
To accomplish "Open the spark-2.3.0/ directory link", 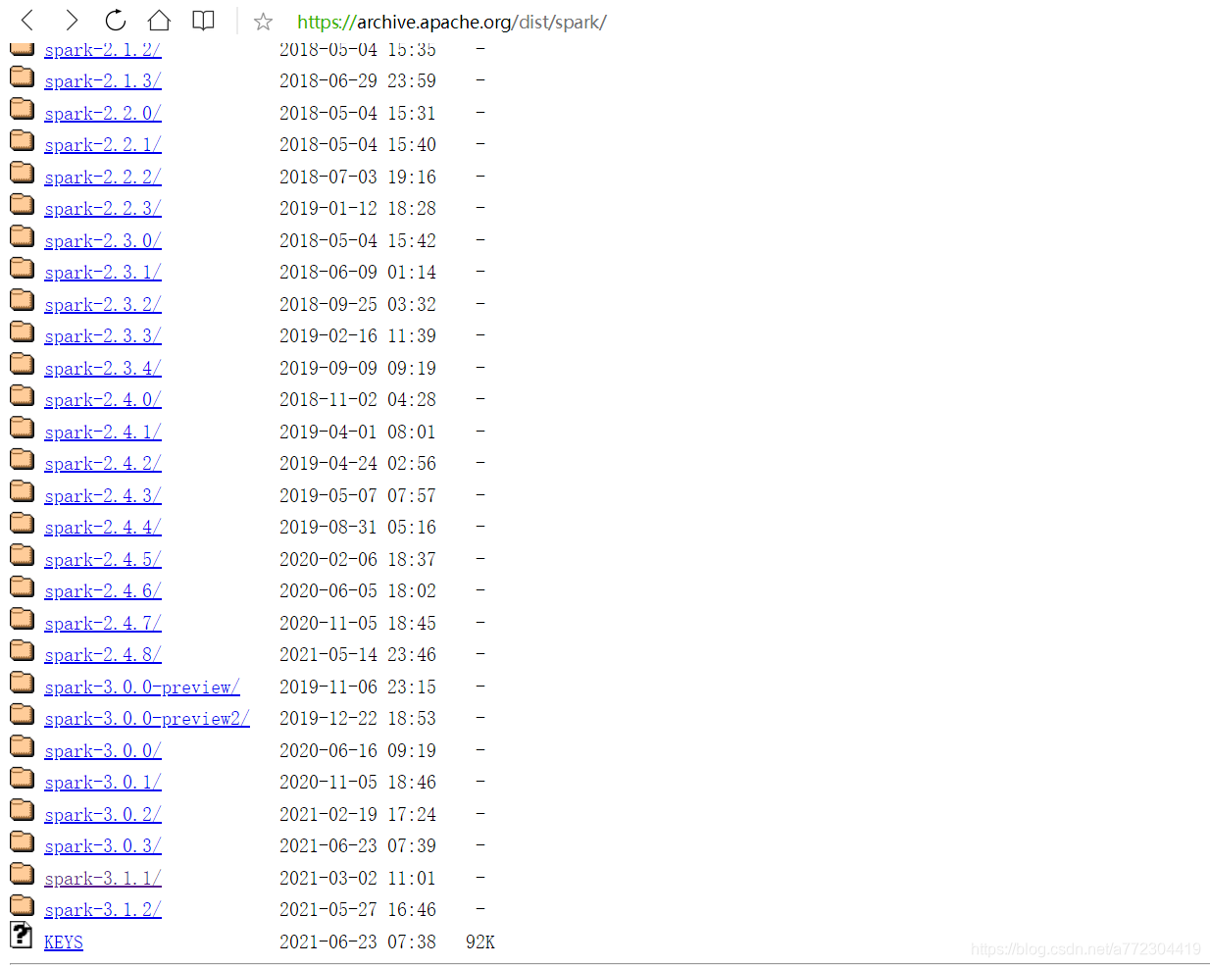I will tap(103, 241).
